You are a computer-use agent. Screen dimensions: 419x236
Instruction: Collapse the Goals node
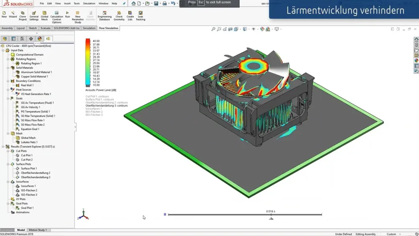tap(8, 98)
